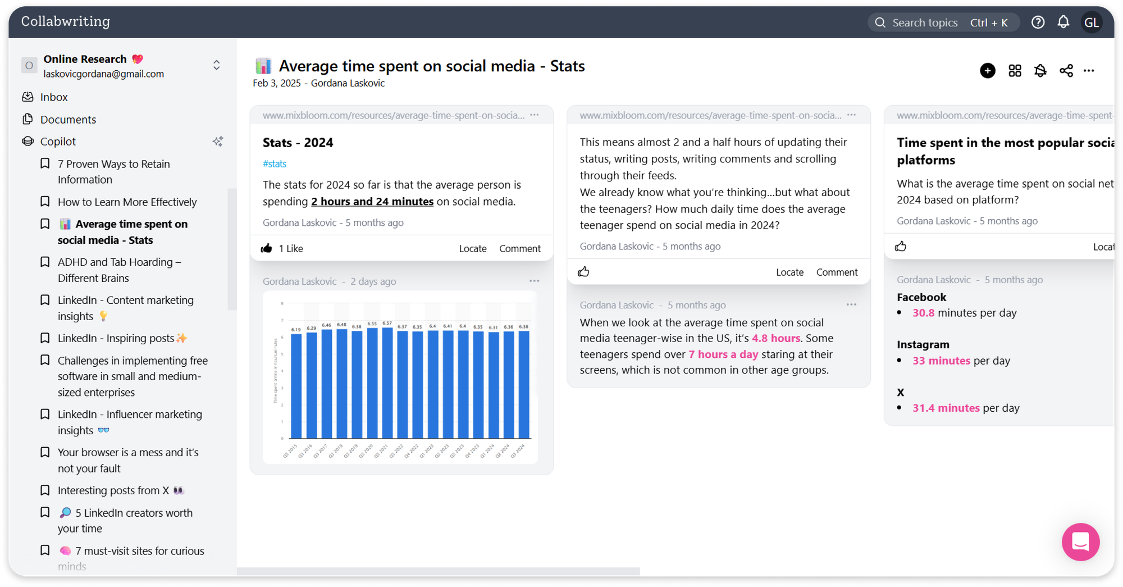Screen dimensions: 1123x587
Task: Open the help question mark icon
Action: [x=1038, y=22]
